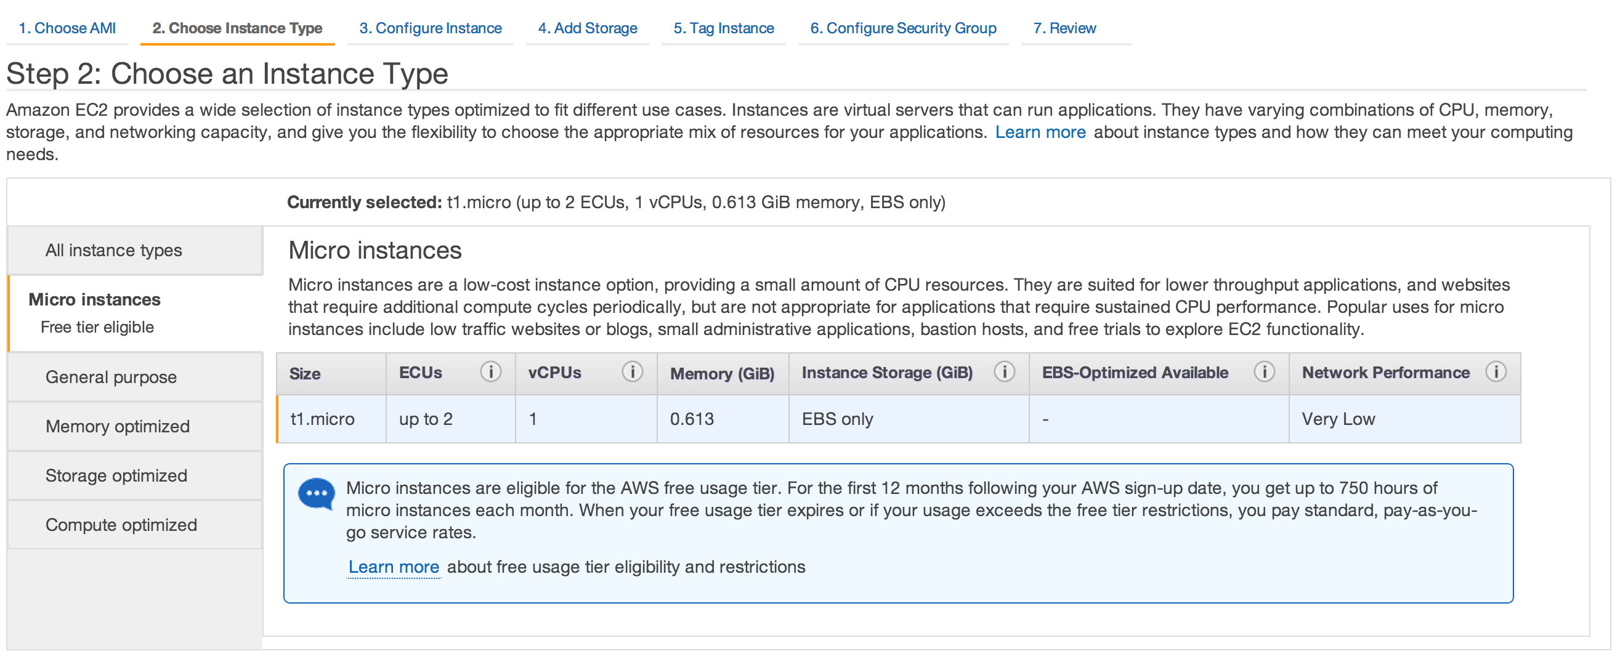
Task: Click the vCPUs value 1 cell
Action: [586, 419]
